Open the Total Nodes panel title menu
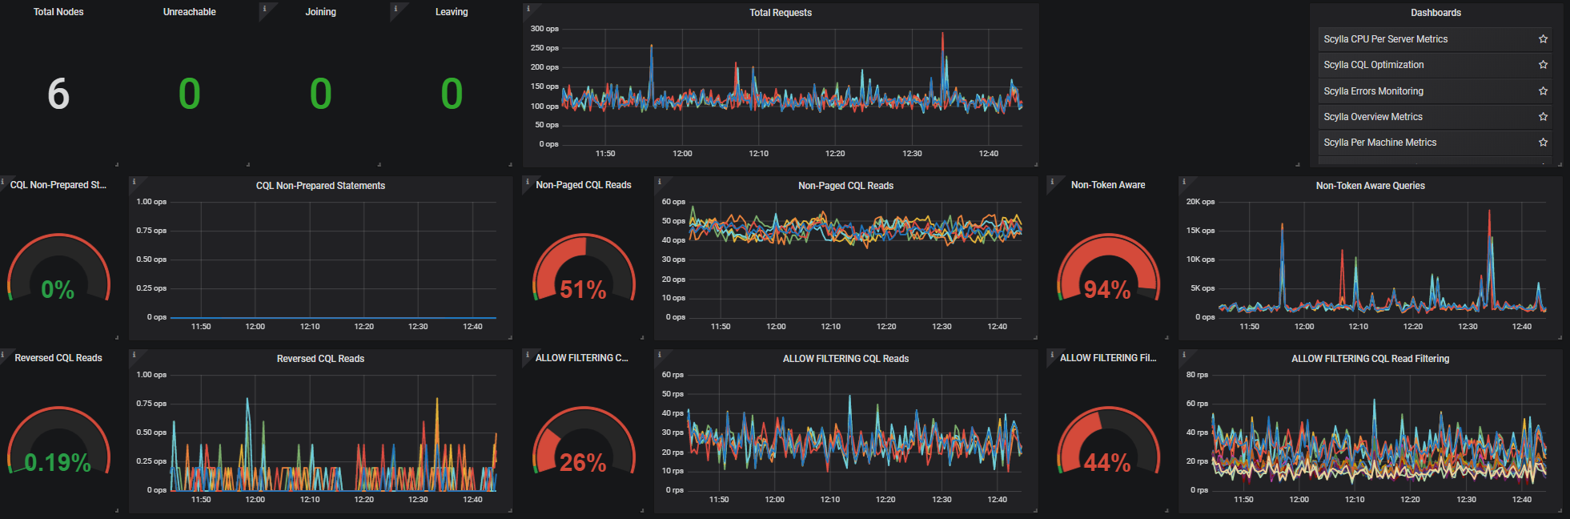The width and height of the screenshot is (1570, 519). pos(58,12)
